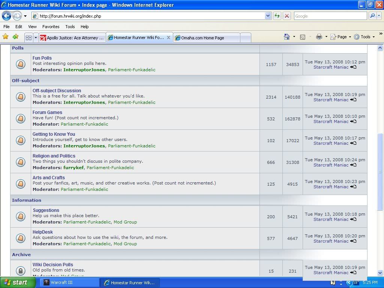The height and width of the screenshot is (288, 384).
Task: Open the Page dropdown menu
Action: click(x=341, y=37)
